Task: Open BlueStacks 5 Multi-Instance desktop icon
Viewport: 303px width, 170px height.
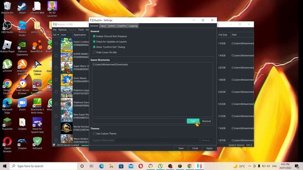Action: [x=37, y=106]
